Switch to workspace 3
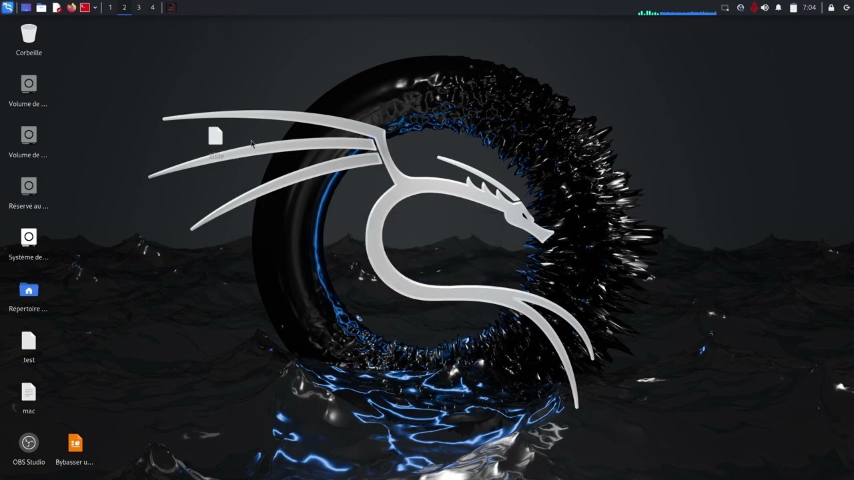The image size is (854, 480). pos(139,8)
